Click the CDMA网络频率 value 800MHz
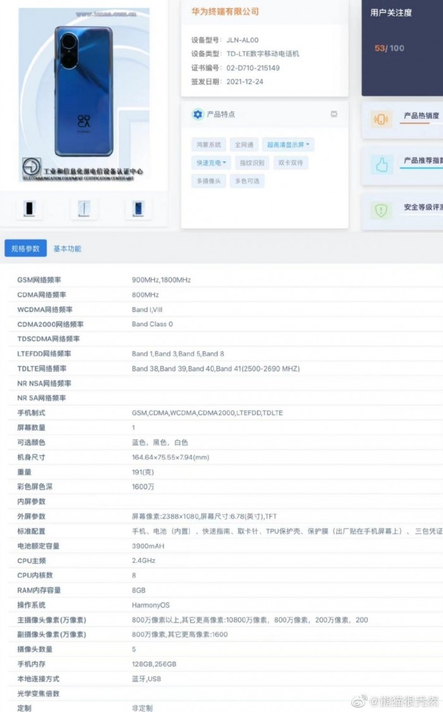 [x=146, y=295]
